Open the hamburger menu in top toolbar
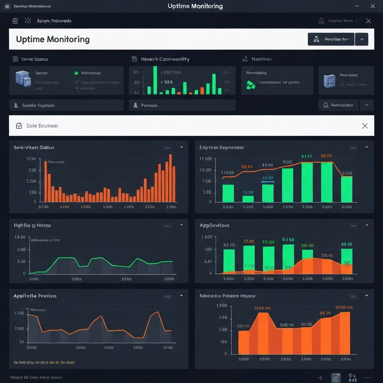Screen dimensions: 383x383 [x=15, y=21]
